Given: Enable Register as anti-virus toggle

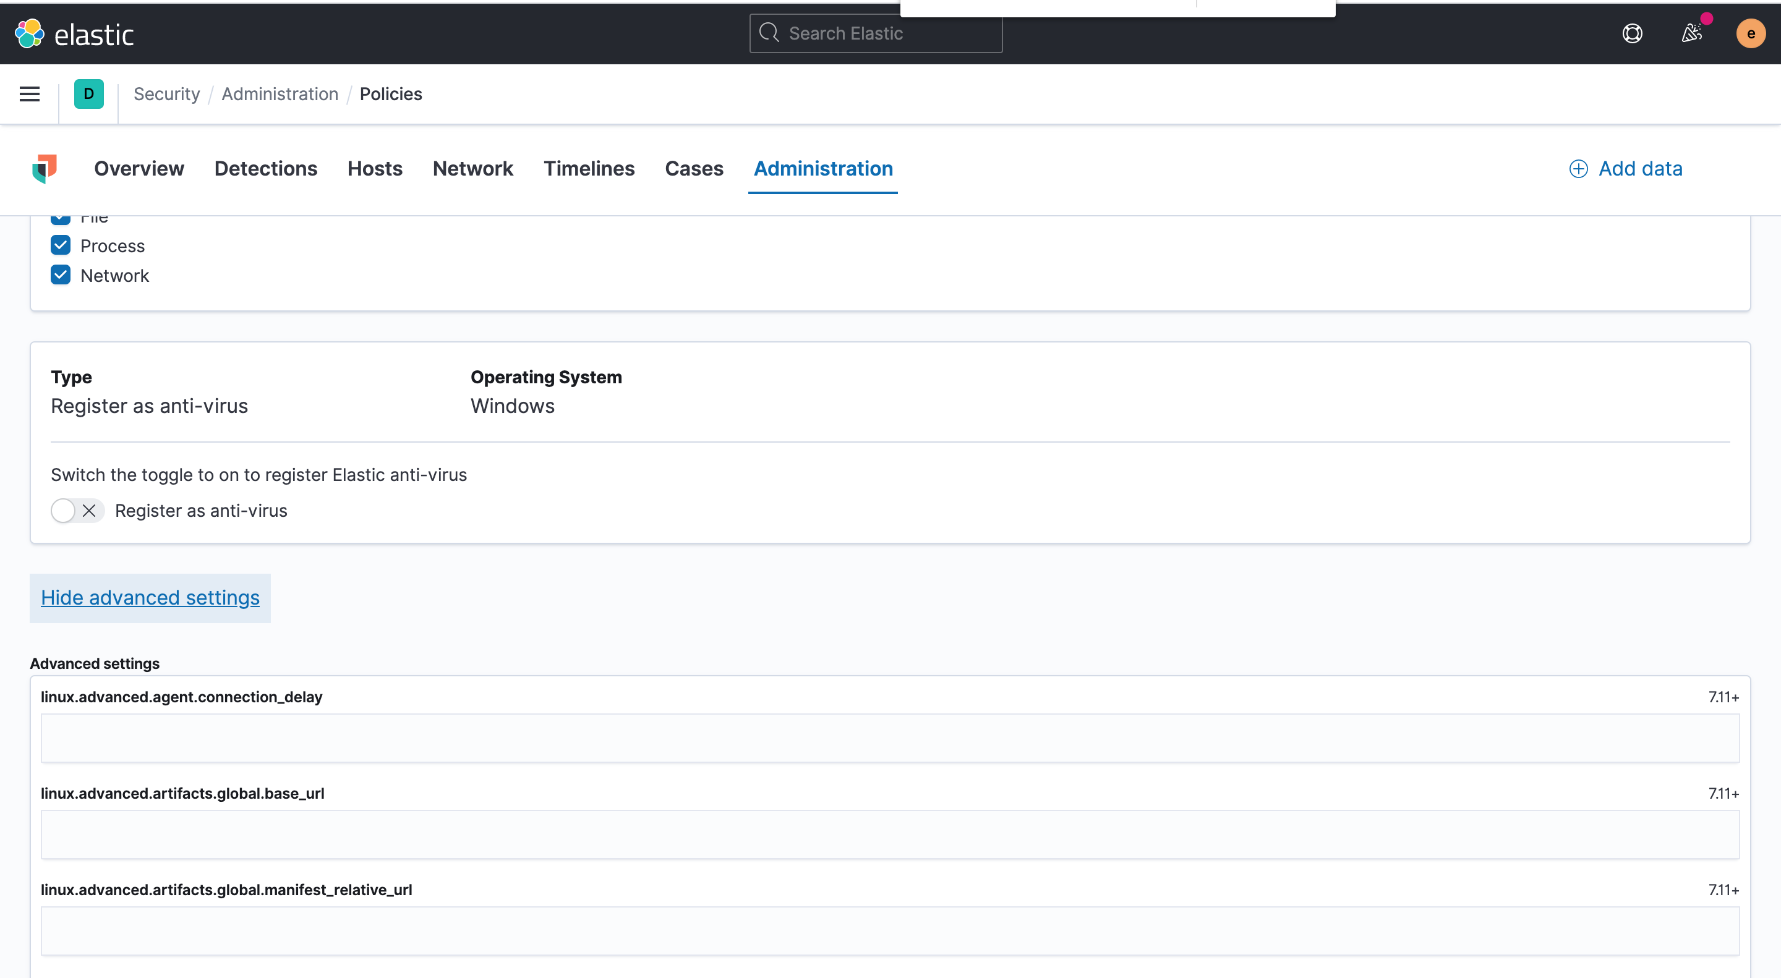Looking at the screenshot, I should pyautogui.click(x=77, y=511).
